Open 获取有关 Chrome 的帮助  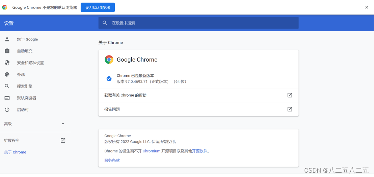(x=198, y=95)
